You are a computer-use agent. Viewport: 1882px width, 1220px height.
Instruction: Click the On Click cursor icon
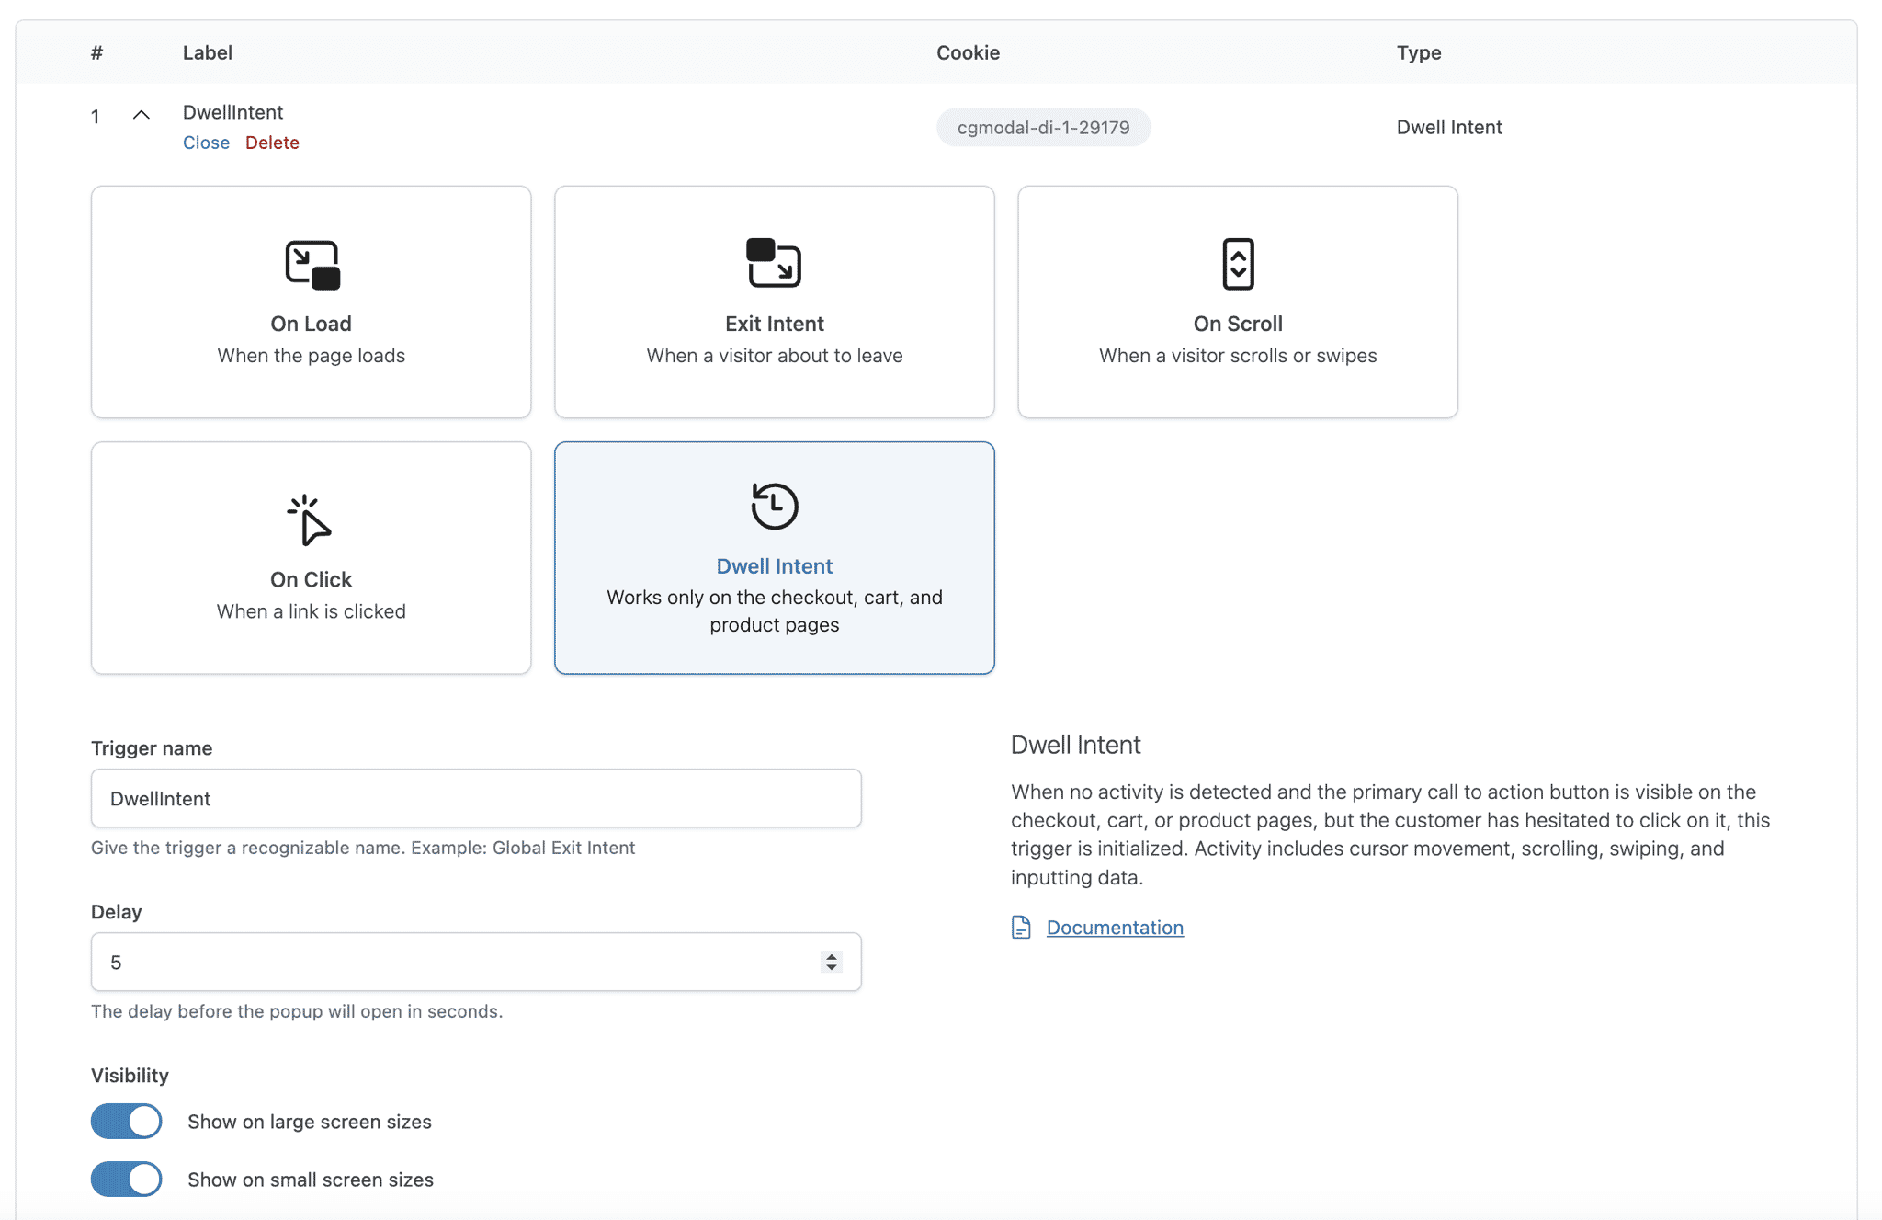(310, 520)
